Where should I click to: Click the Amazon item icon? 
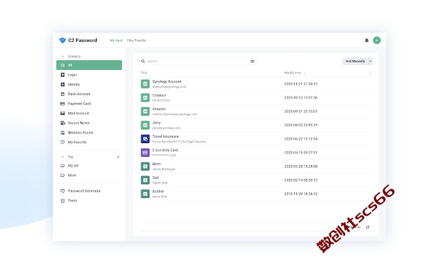click(x=145, y=111)
